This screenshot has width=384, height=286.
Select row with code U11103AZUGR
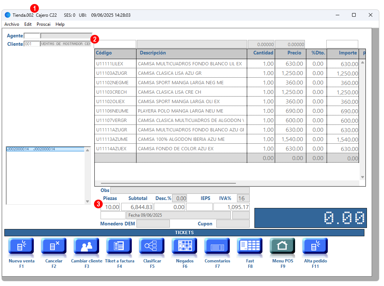click(227, 73)
